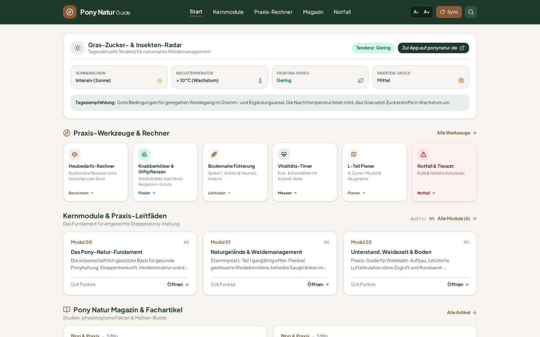Open the Praxis-Rechner menu item
The width and height of the screenshot is (540, 337).
coord(273,12)
